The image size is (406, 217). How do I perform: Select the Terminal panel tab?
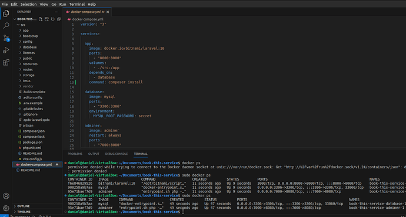pyautogui.click(x=141, y=154)
